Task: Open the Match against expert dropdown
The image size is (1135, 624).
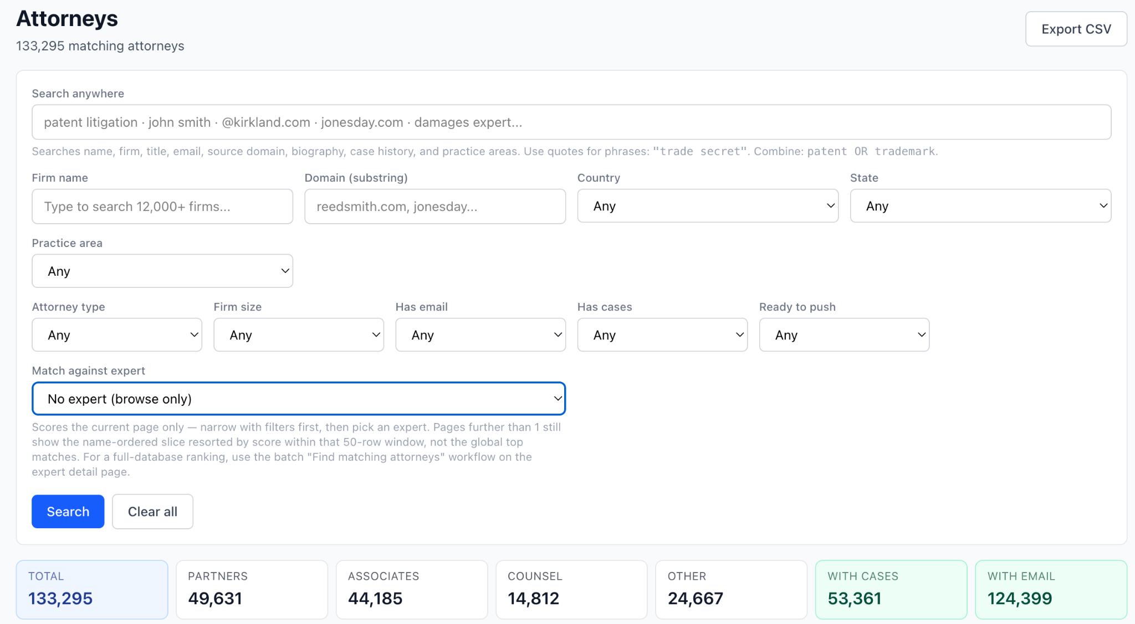Action: (x=299, y=399)
